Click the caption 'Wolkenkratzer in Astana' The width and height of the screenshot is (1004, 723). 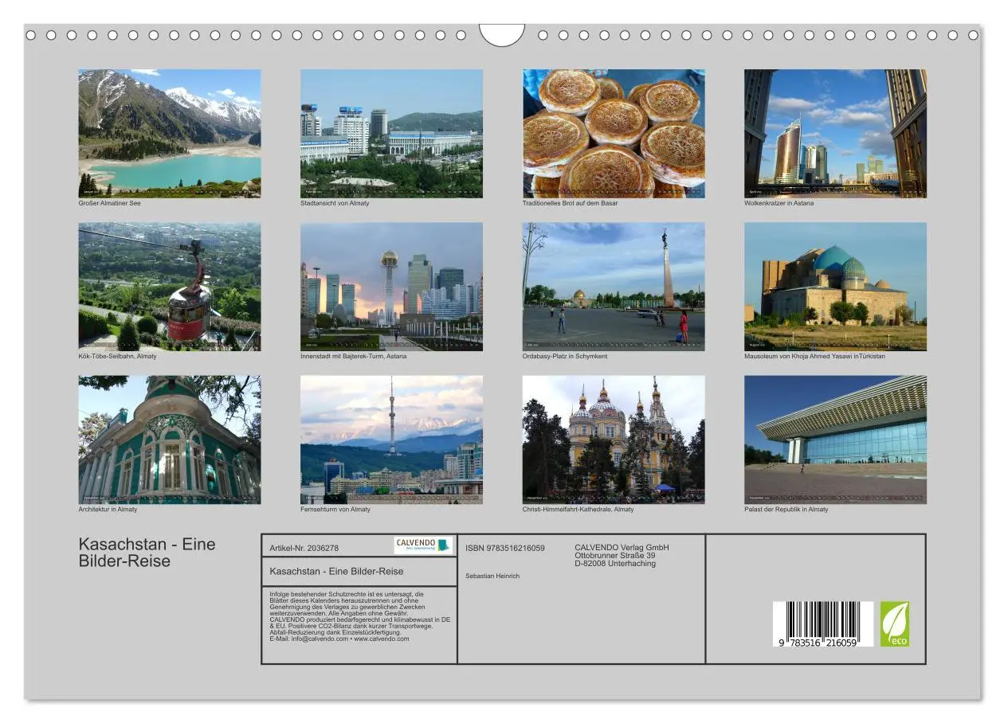click(778, 203)
